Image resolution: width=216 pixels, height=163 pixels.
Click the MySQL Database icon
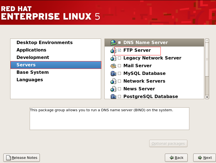(113, 74)
